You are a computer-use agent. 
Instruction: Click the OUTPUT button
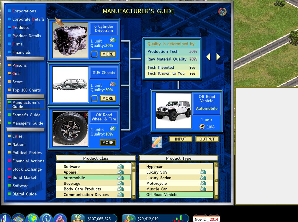(207, 139)
